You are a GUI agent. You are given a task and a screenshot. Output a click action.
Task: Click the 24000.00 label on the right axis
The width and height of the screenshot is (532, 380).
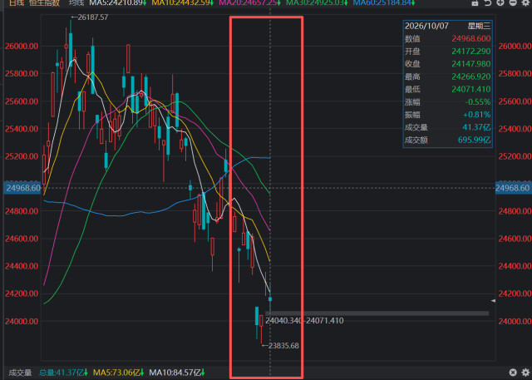[515, 321]
